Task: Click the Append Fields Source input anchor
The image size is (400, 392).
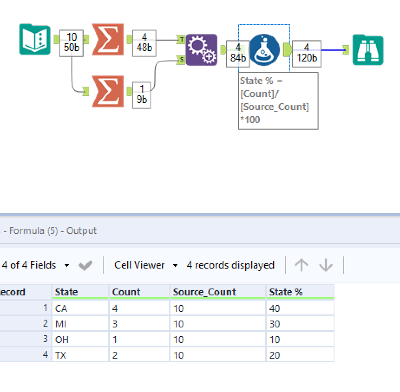Action: [x=181, y=60]
